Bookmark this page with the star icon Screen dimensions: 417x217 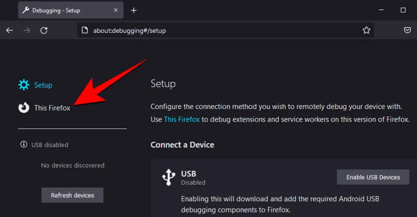tap(366, 30)
